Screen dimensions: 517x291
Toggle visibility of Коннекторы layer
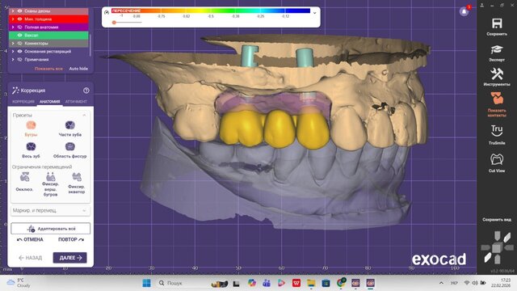[19, 43]
